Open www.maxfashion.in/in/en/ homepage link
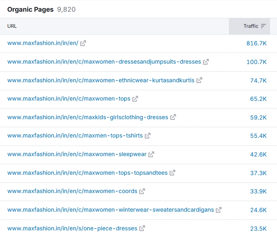Image resolution: width=277 pixels, height=238 pixels. tap(43, 43)
